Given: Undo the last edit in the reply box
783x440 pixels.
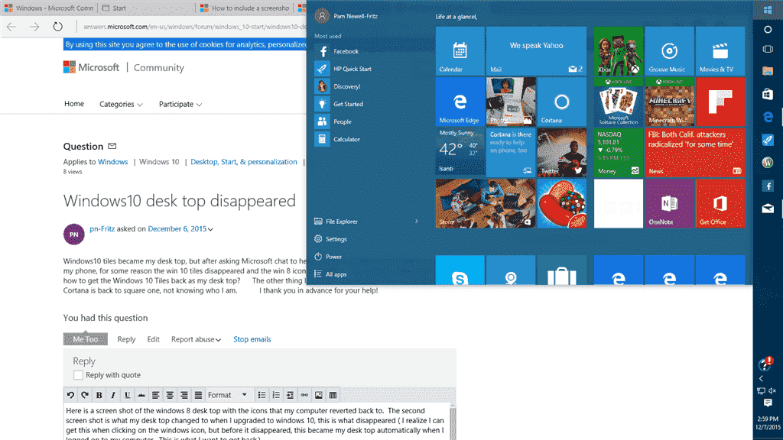Looking at the screenshot, I should click(70, 394).
